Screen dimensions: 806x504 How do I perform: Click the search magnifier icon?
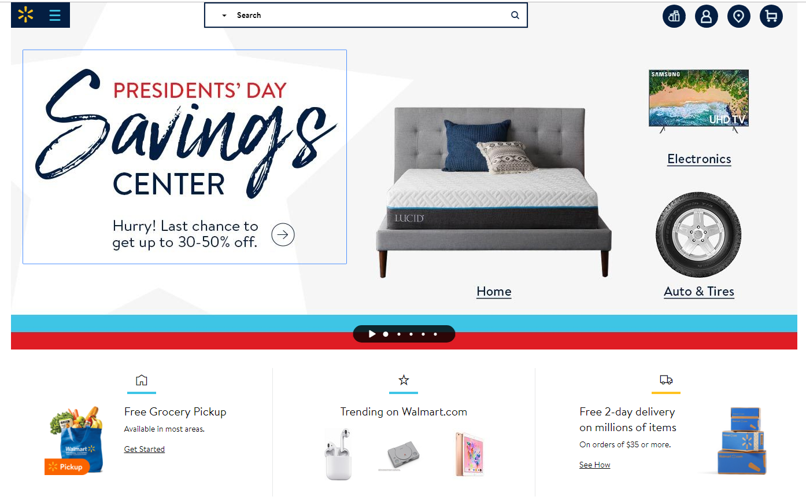515,15
